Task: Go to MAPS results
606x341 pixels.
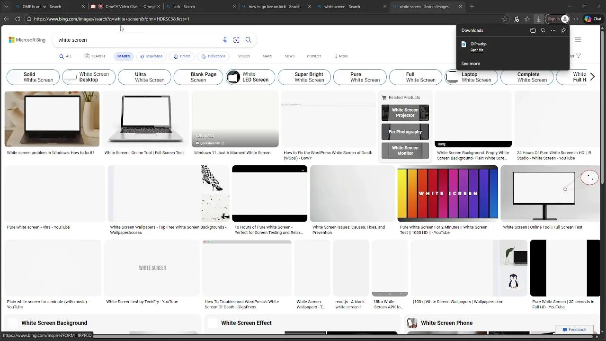Action: (x=267, y=56)
